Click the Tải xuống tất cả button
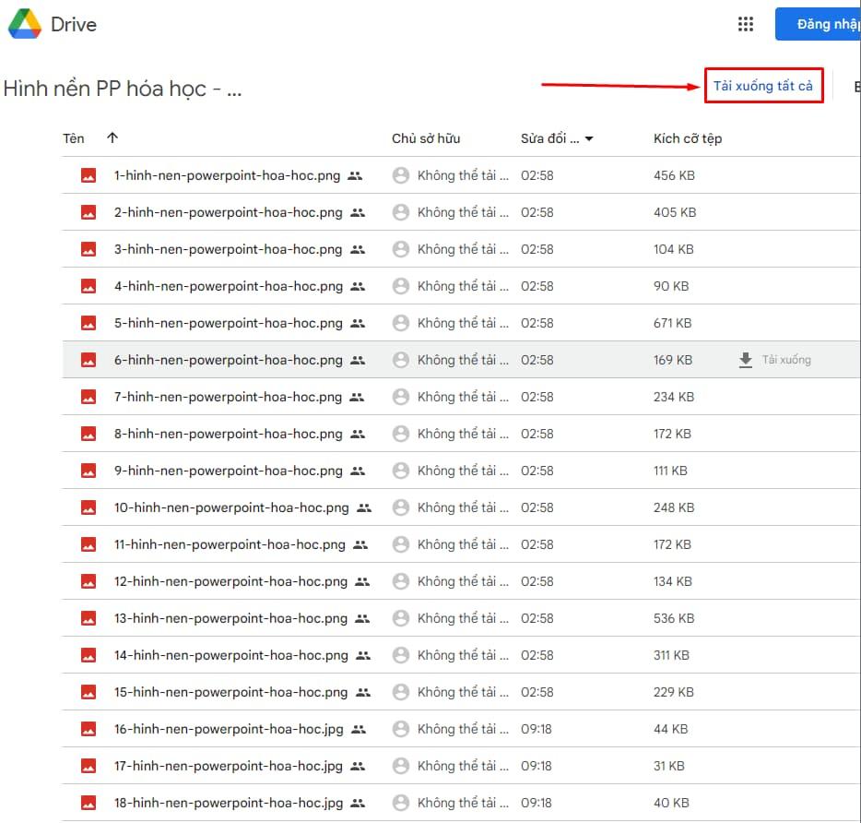This screenshot has width=861, height=823. pyautogui.click(x=762, y=86)
